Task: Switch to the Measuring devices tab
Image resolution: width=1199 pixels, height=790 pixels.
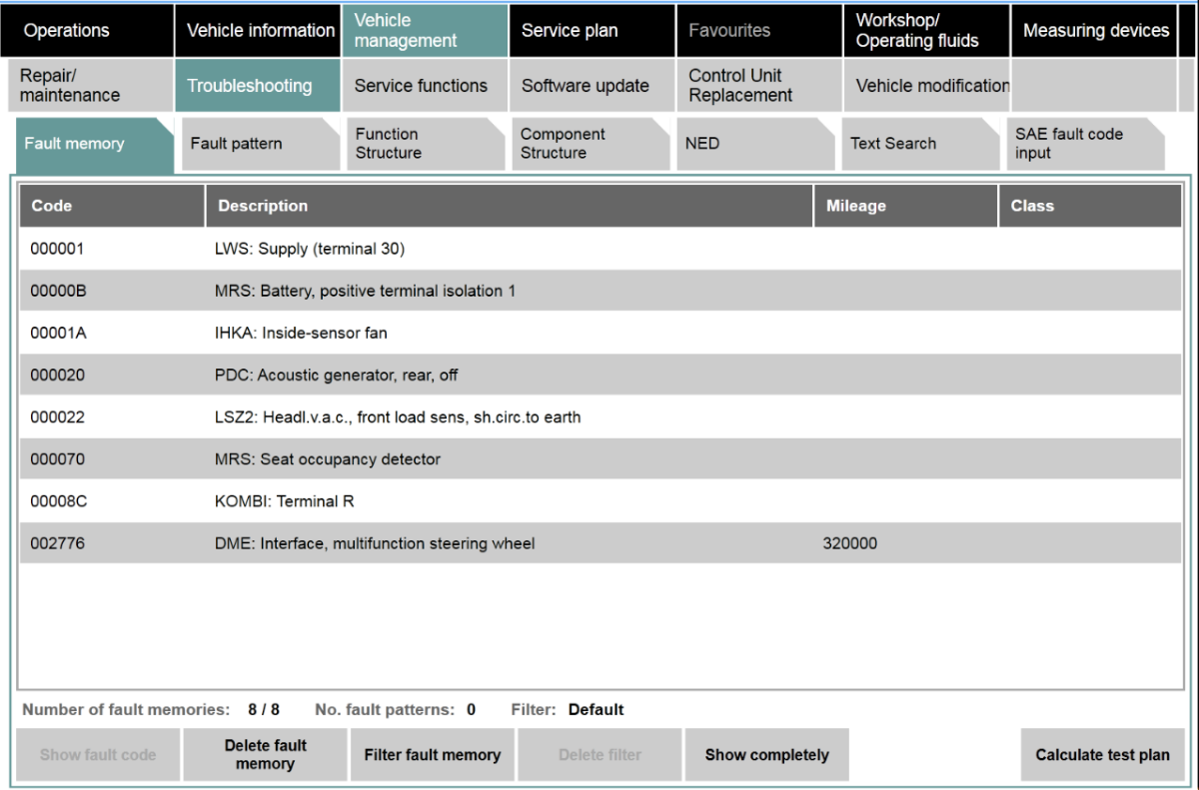Action: [x=1094, y=30]
